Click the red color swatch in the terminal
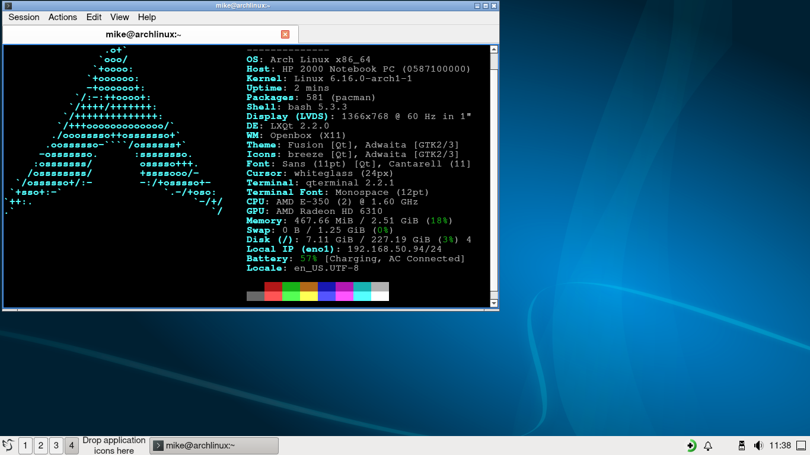The image size is (810, 455). click(x=273, y=287)
